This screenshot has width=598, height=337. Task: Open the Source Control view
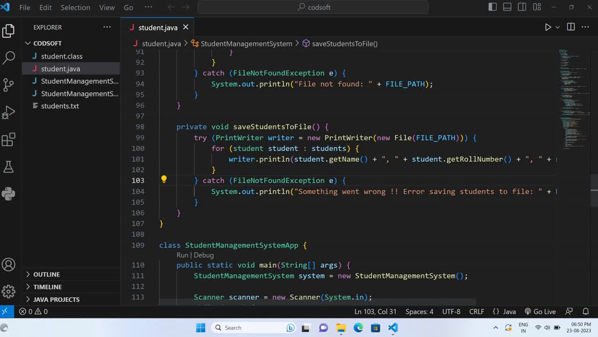[8, 85]
